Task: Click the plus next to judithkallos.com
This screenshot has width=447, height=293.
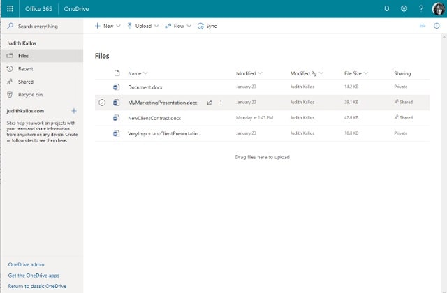Action: coord(74,111)
